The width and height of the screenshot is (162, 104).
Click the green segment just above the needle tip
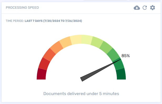[113, 55]
